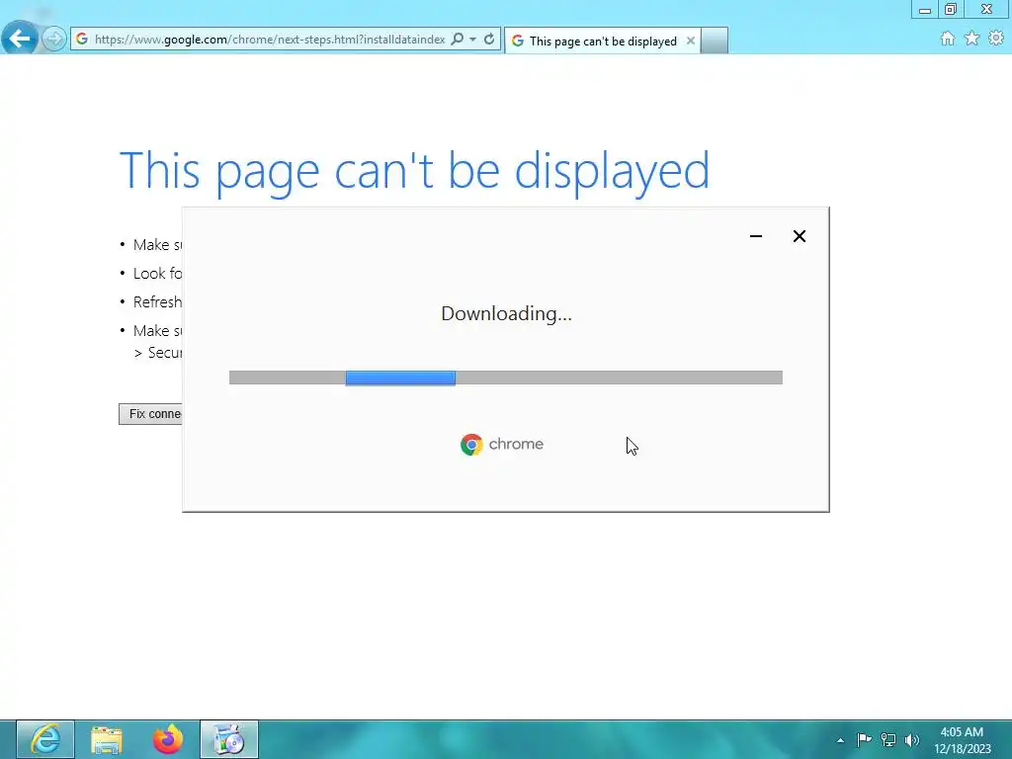The height and width of the screenshot is (759, 1012).
Task: Open Action Center flag icon
Action: point(864,740)
